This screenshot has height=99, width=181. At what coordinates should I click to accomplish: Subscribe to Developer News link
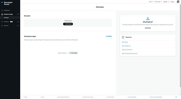(158, 97)
